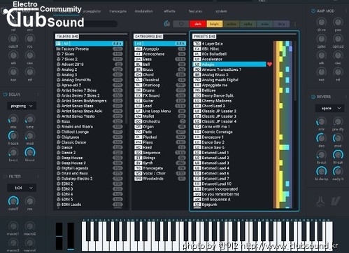
Task: Open the tab between effects and system
Action: coord(195,11)
